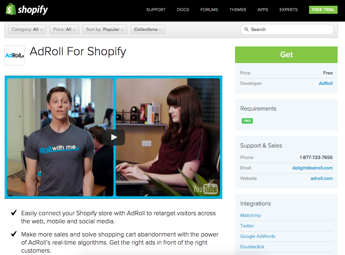The height and width of the screenshot is (255, 345).
Task: Click the text about shopping cart abandonment
Action: click(120, 242)
